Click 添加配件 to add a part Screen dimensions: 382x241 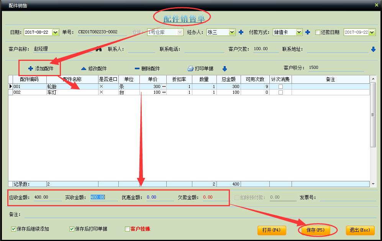tap(41, 69)
